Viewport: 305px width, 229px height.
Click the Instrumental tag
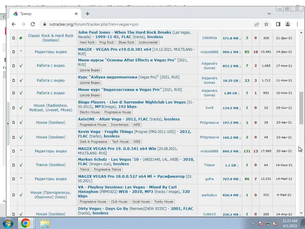click(148, 42)
